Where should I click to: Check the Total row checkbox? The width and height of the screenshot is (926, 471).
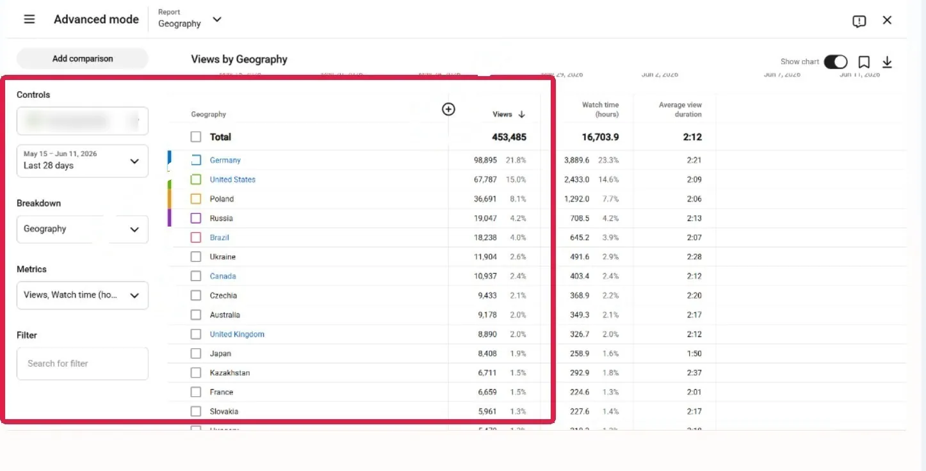(x=196, y=137)
